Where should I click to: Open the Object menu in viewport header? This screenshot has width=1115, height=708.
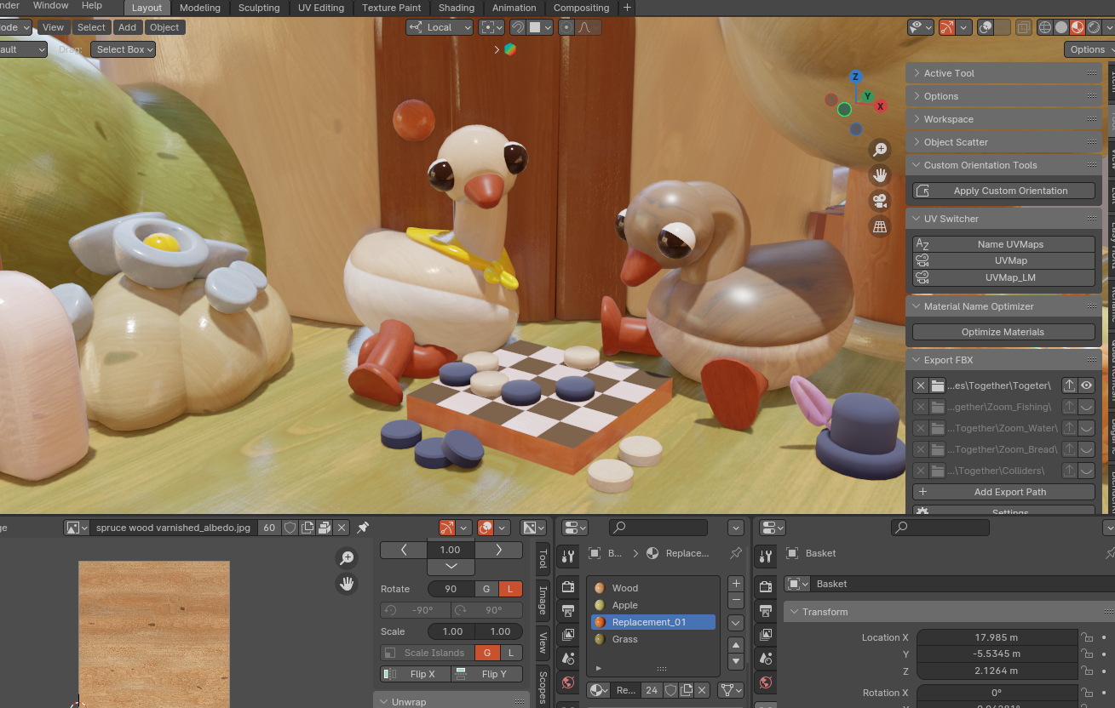click(164, 27)
